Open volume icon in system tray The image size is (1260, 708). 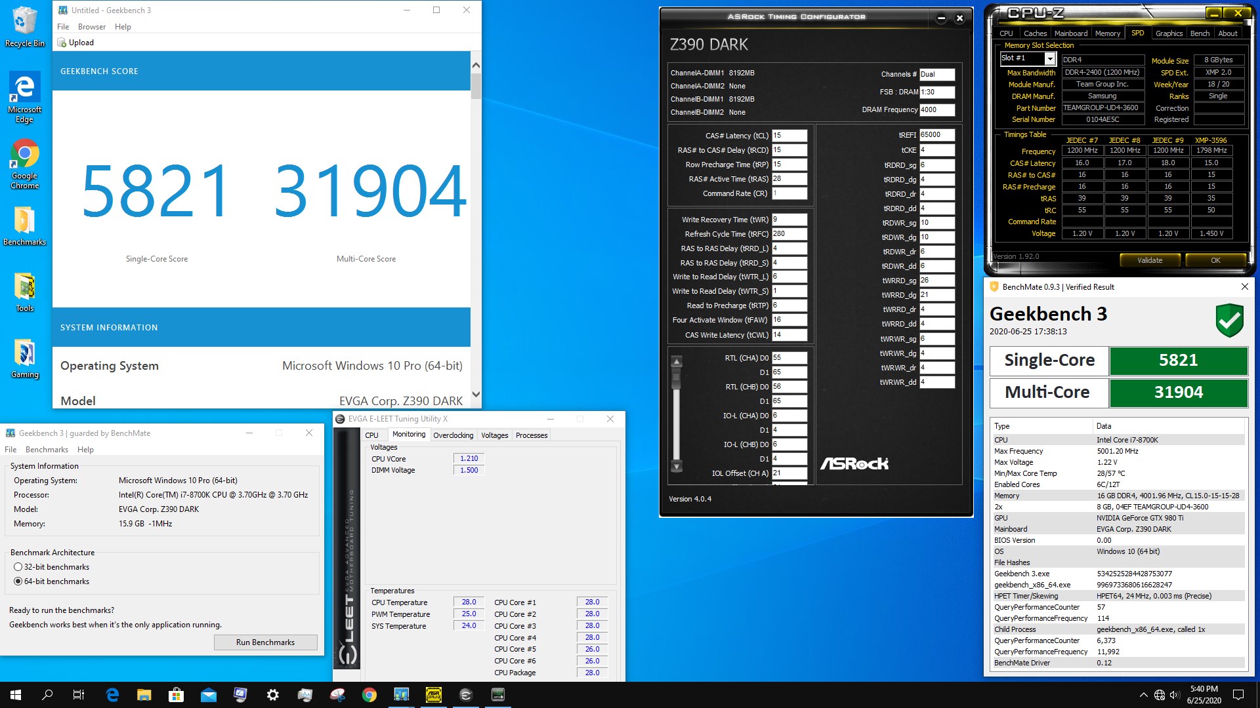click(1175, 695)
